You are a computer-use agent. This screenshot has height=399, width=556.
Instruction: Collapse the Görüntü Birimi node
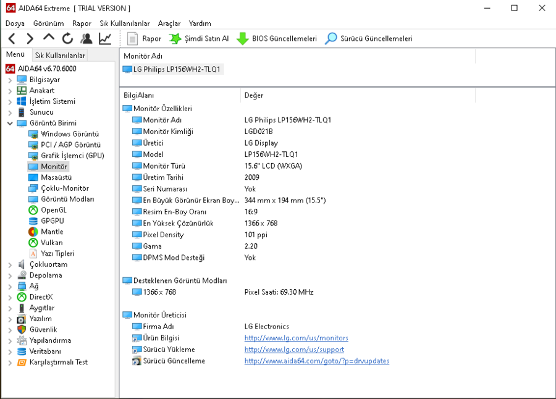10,124
